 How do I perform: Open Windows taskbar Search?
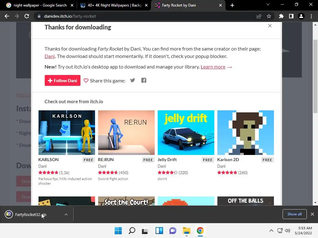(132, 231)
